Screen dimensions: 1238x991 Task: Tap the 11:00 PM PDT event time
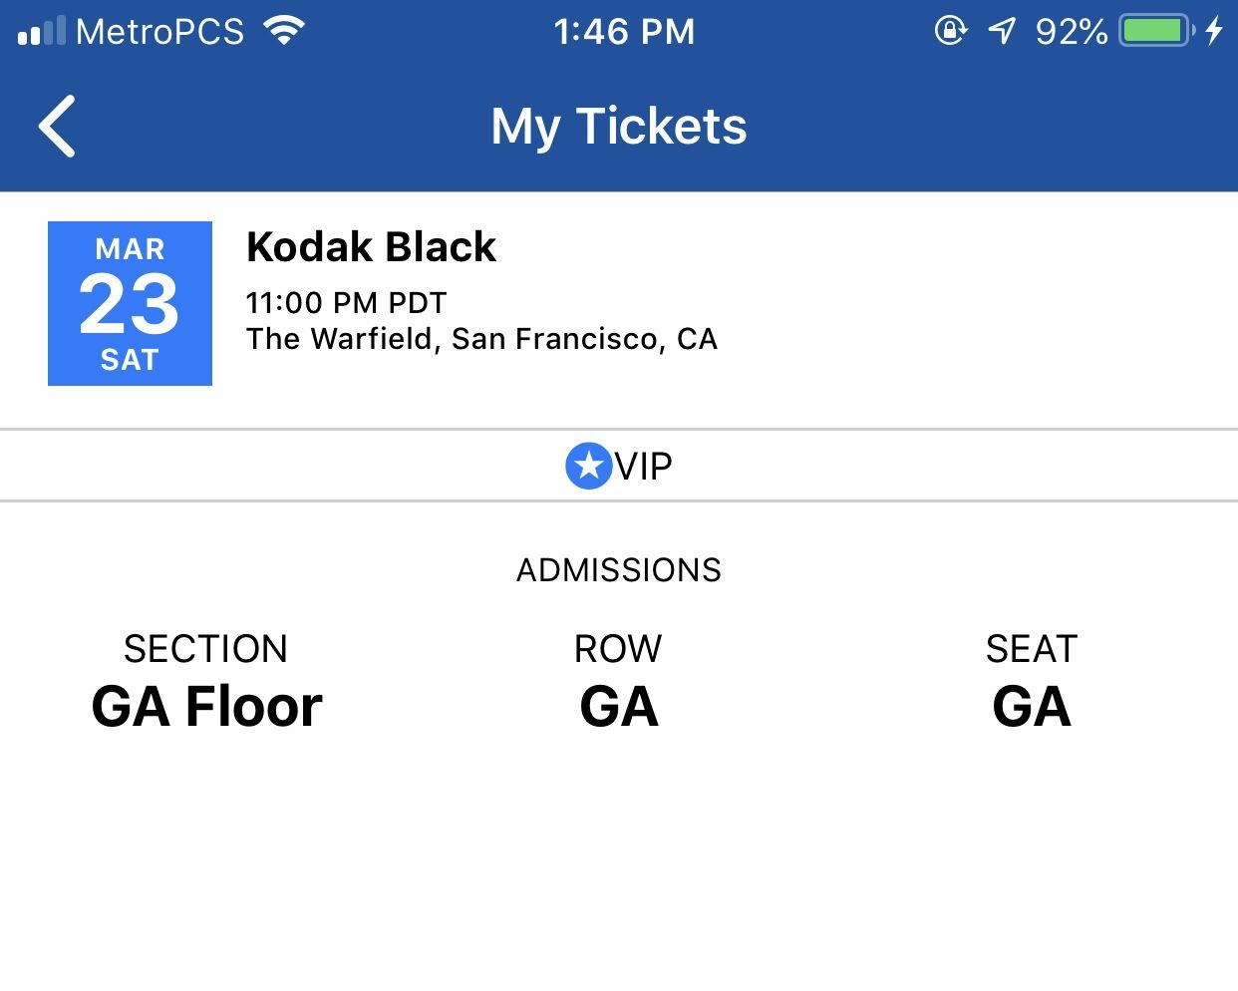point(346,302)
